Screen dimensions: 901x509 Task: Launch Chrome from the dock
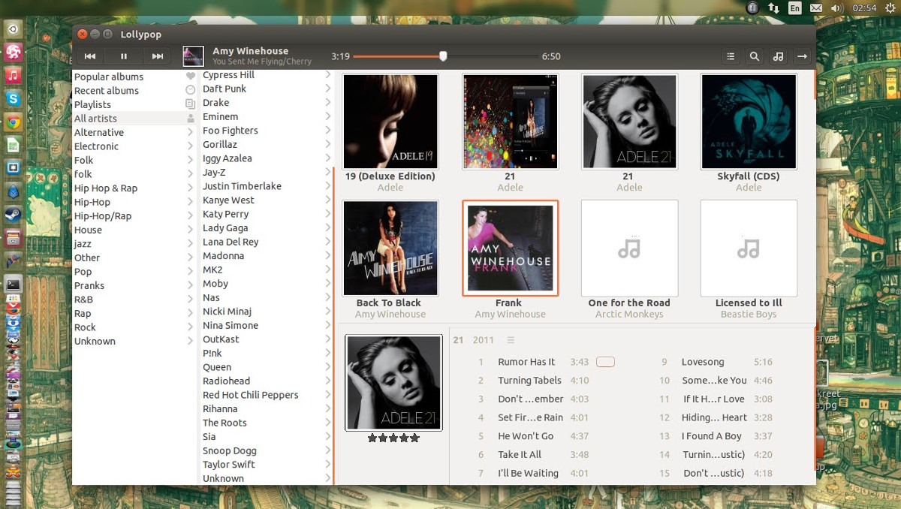tap(14, 122)
